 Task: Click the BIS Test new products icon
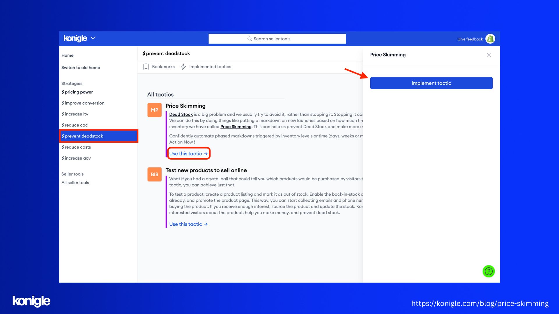(x=154, y=174)
